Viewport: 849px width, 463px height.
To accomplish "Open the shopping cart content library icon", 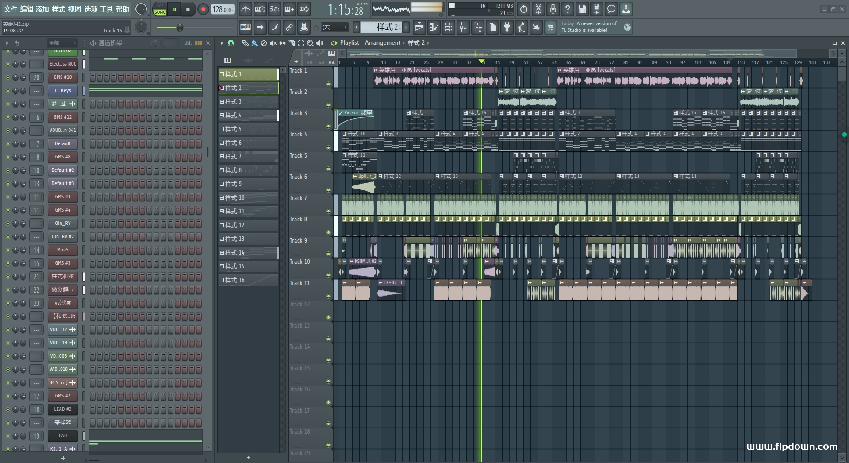I will tap(550, 27).
